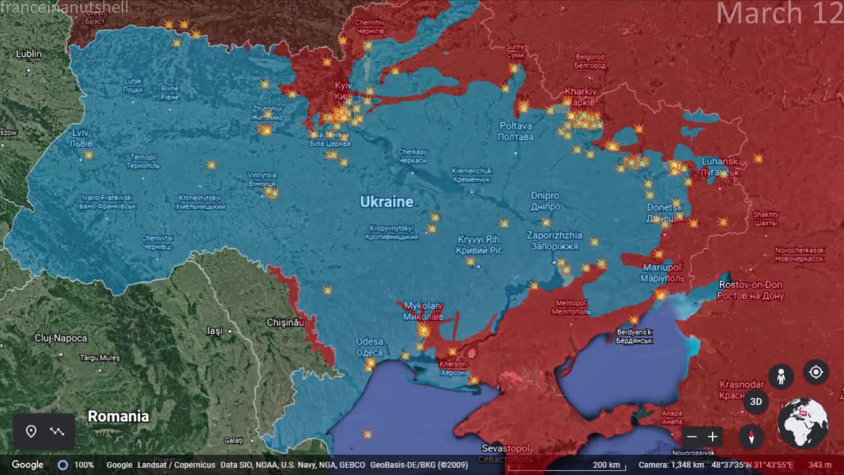844x475 pixels.
Task: Click the Rostov-on-Don city label
Action: (750, 290)
